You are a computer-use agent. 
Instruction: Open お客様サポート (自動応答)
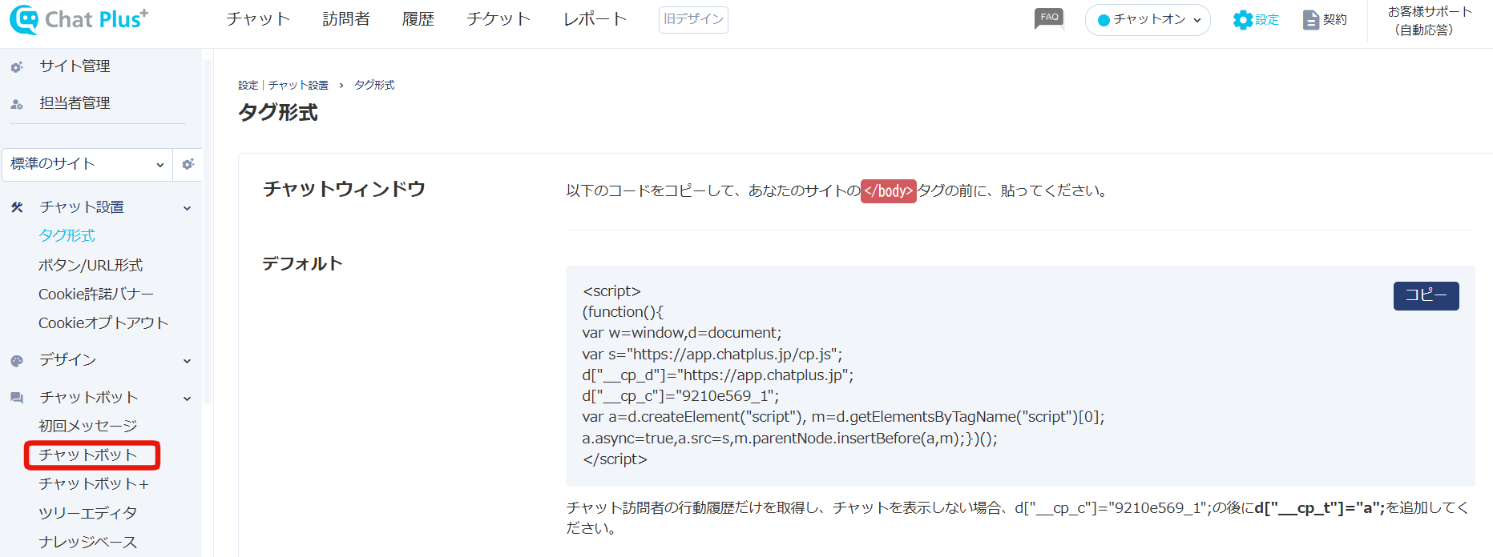coord(1430,21)
